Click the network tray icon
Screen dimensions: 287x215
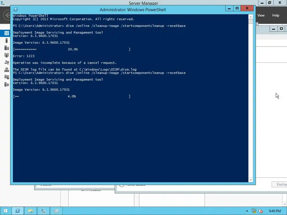click(254, 211)
